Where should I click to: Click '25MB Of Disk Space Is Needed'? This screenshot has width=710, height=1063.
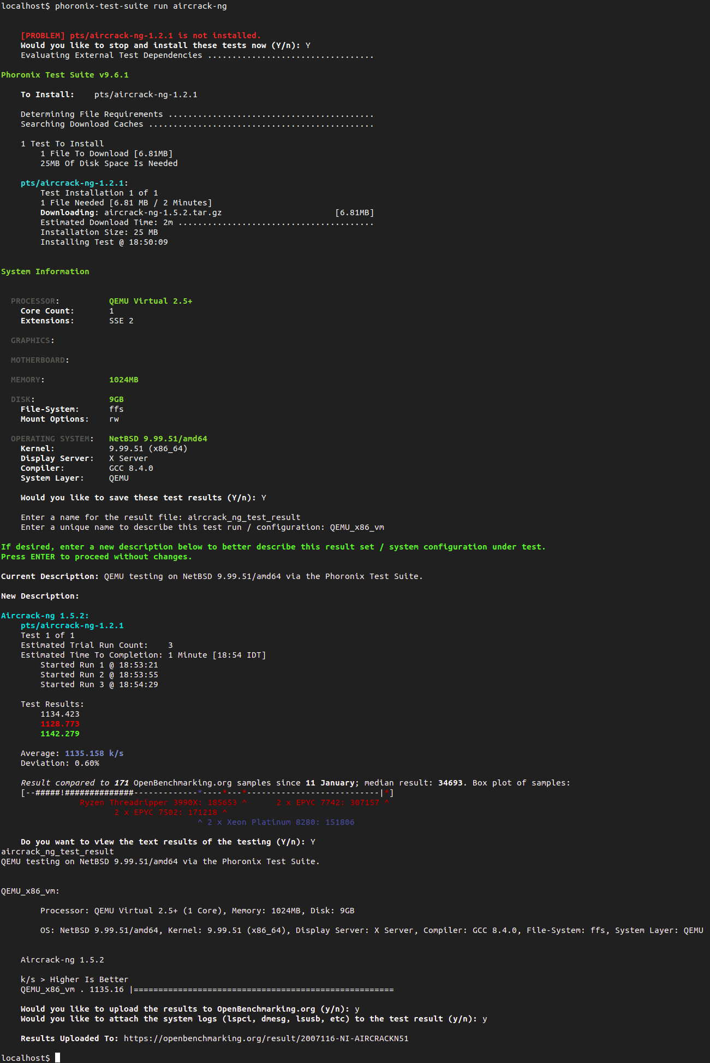(x=109, y=164)
